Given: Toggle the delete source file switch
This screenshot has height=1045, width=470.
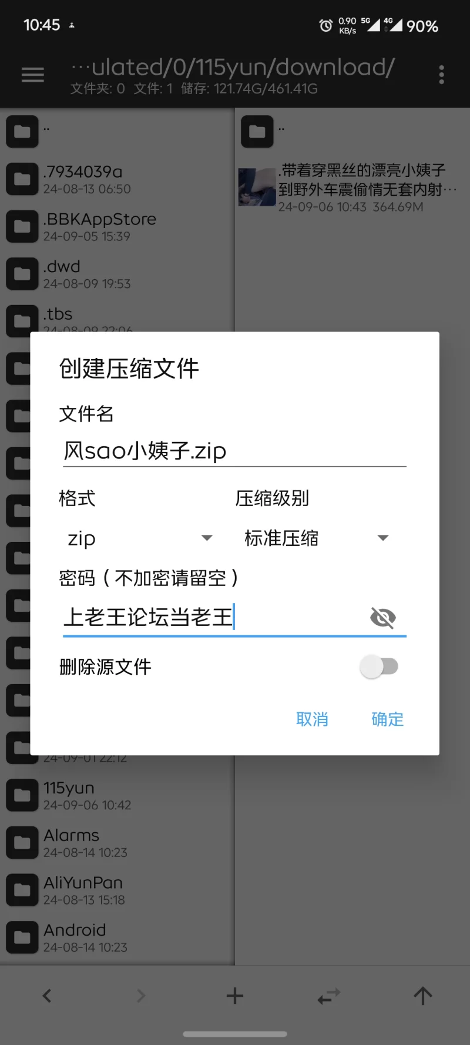Looking at the screenshot, I should tap(380, 666).
